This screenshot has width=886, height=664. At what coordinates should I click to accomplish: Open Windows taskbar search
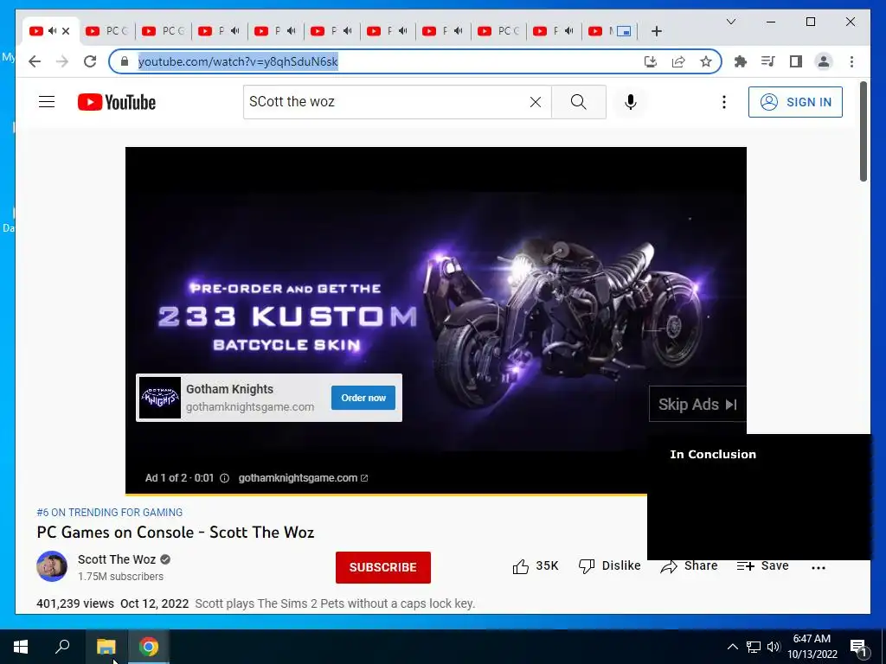[62, 647]
